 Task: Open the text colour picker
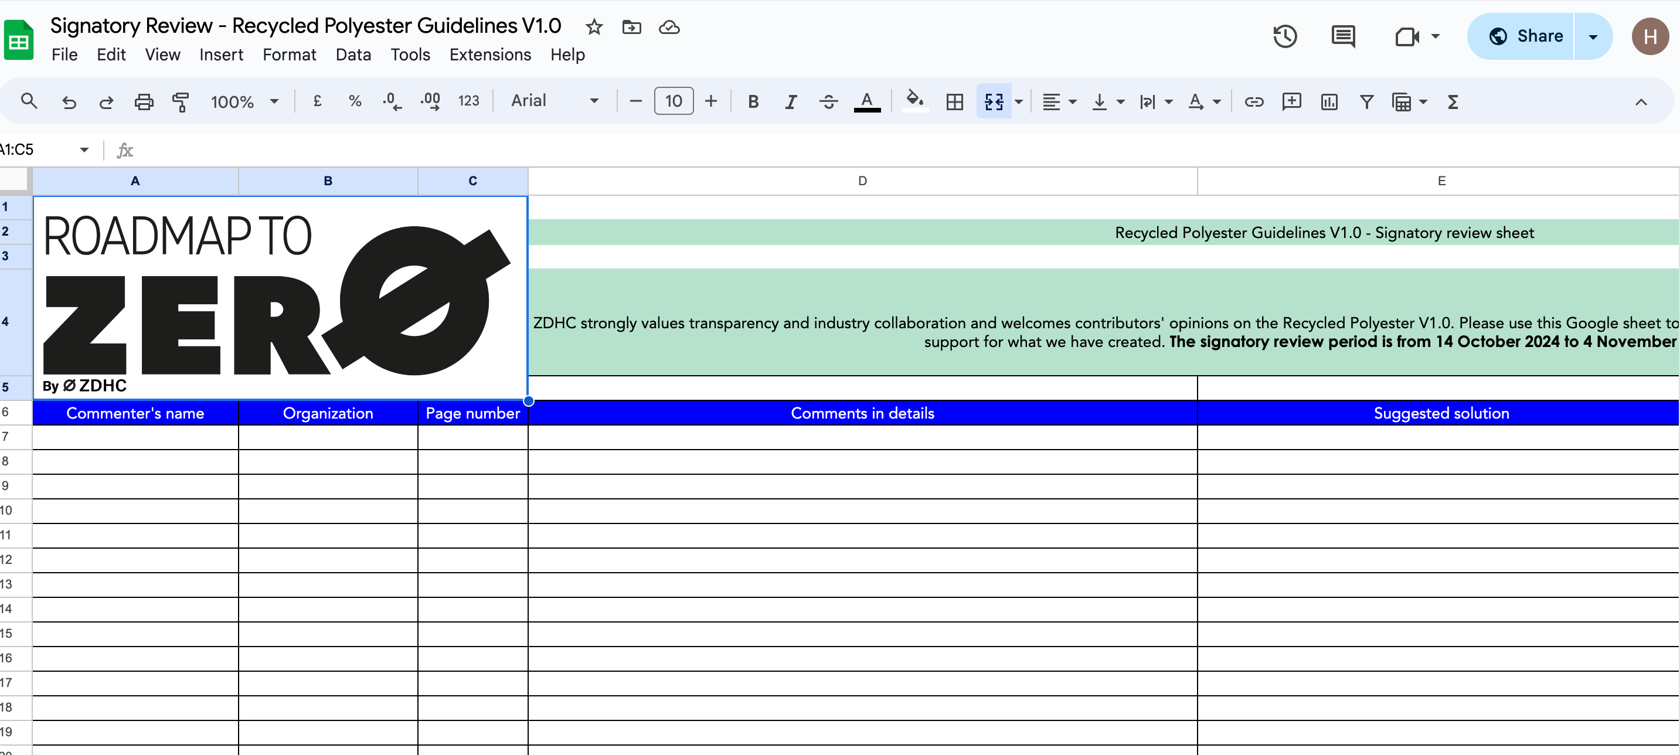867,101
